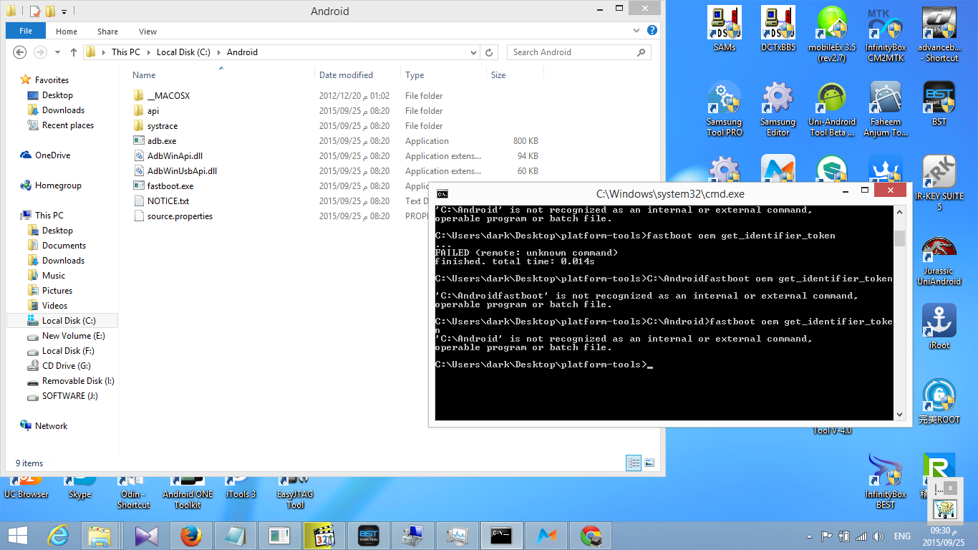Select source.properties file
Viewport: 978px width, 550px height.
[x=180, y=216]
